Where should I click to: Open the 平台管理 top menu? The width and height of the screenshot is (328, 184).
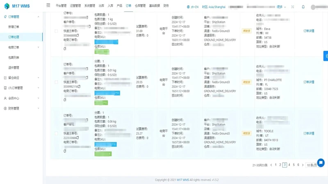coord(61,6)
